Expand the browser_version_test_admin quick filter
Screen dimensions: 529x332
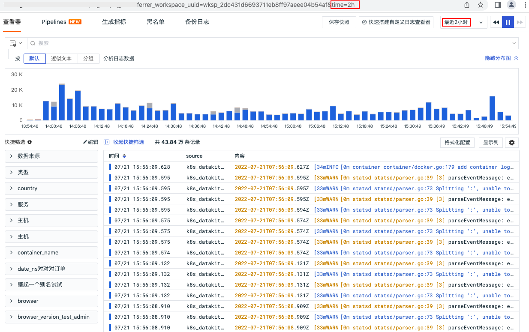point(51,317)
